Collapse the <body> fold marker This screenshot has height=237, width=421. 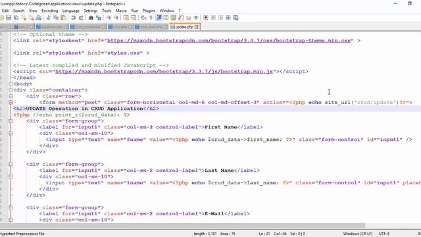tap(11, 84)
